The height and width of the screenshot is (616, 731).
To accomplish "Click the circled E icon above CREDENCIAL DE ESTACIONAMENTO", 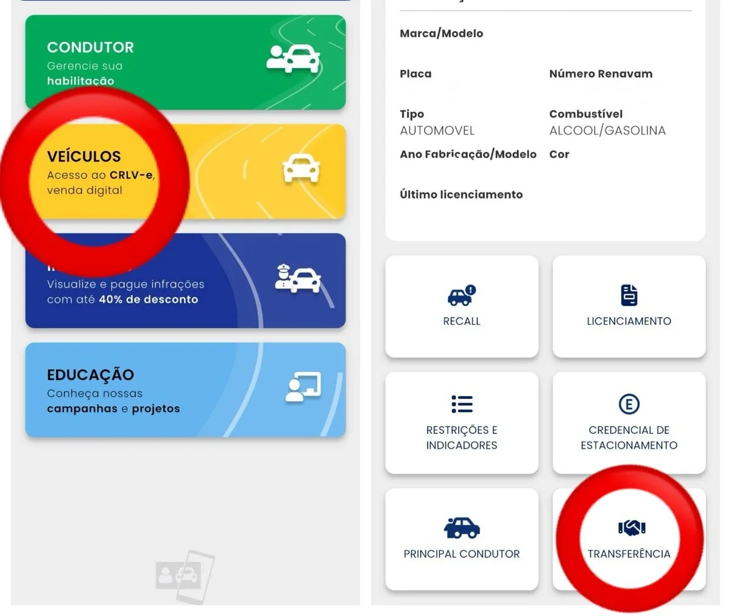I will click(629, 404).
